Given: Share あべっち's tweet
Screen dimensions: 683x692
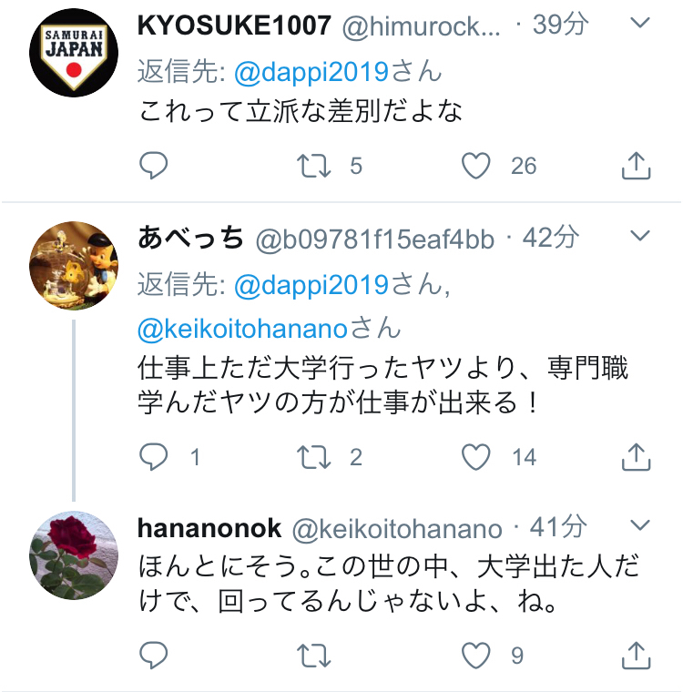Looking at the screenshot, I should tap(637, 457).
